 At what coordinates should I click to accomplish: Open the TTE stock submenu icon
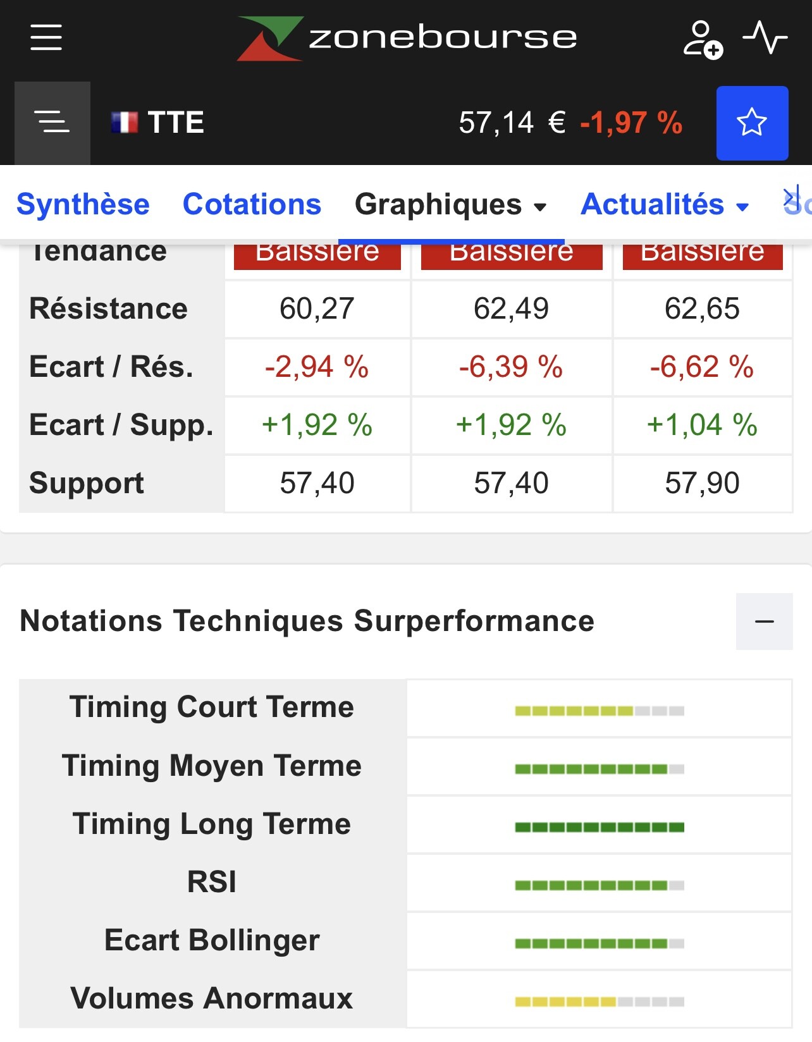pyautogui.click(x=52, y=122)
